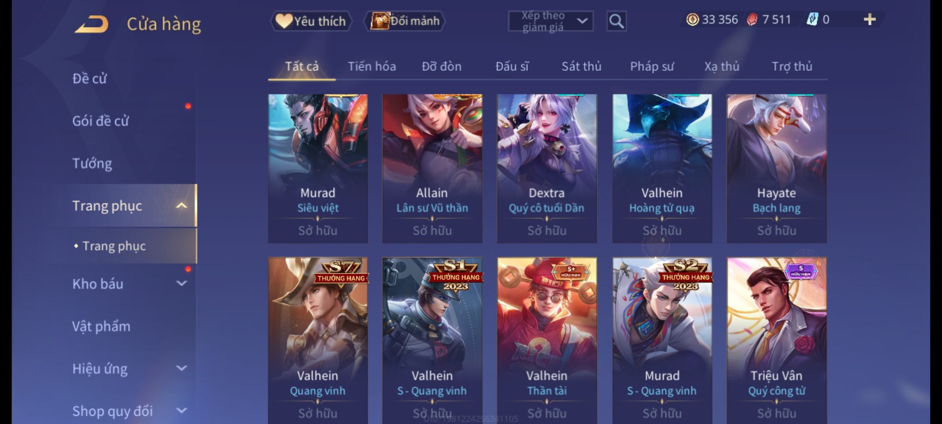Expand the Shop quy đổi section
Viewport: 942px width, 424px height.
[181, 411]
